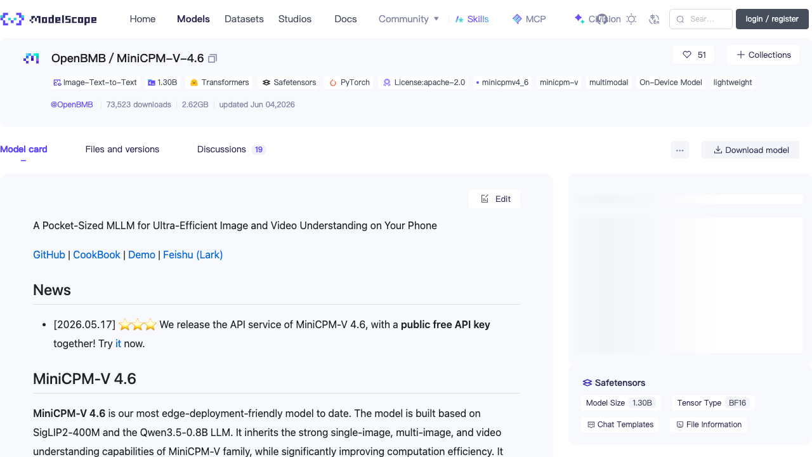This screenshot has width=812, height=457.
Task: Click the Download model button
Action: tap(750, 150)
